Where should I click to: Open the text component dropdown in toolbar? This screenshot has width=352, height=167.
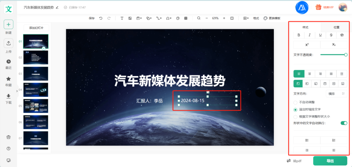tap(139, 18)
